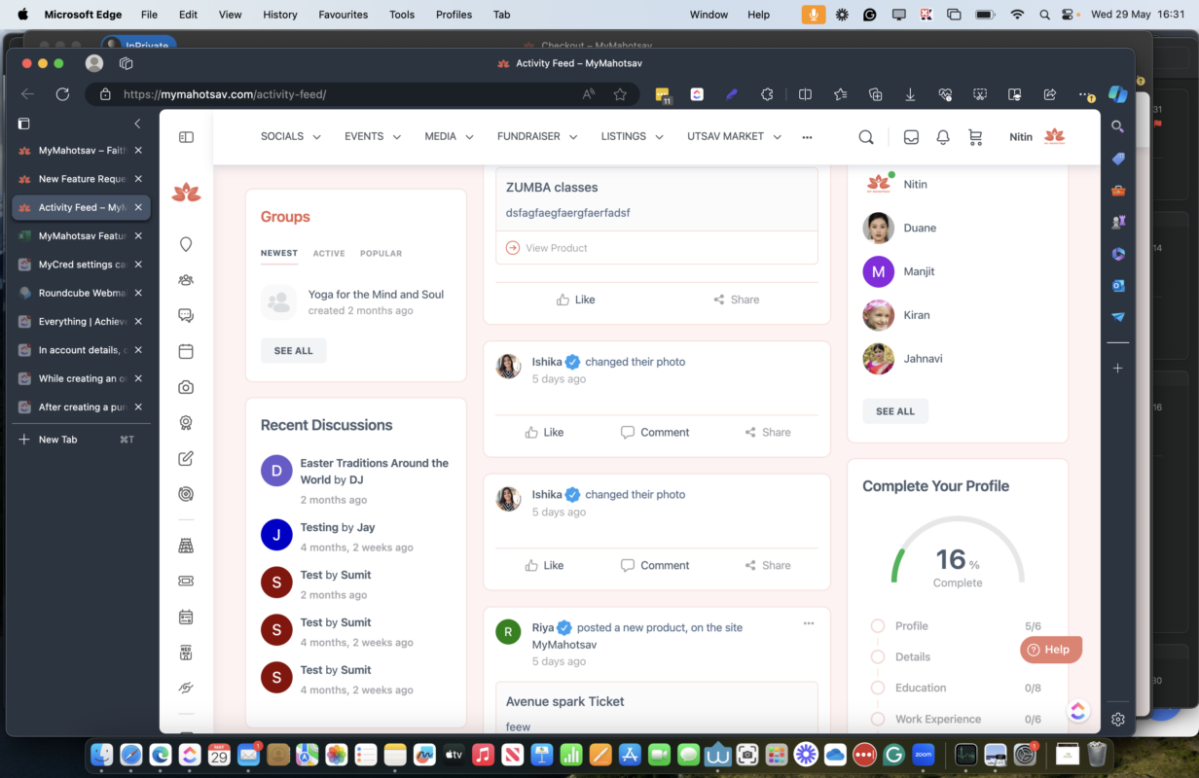Click the Profile completion radio item

[878, 626]
